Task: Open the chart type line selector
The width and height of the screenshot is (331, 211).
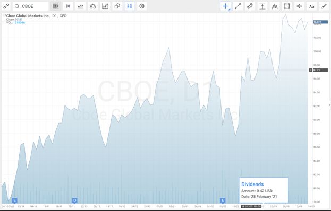Action: (80, 6)
